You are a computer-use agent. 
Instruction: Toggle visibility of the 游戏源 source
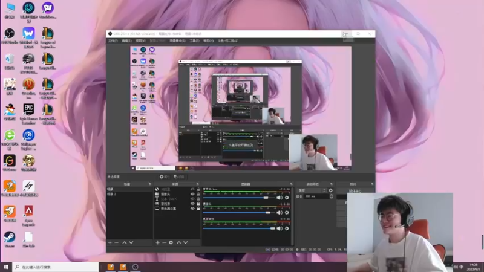pyautogui.click(x=192, y=204)
